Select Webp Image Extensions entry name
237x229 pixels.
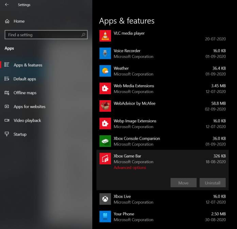point(135,121)
